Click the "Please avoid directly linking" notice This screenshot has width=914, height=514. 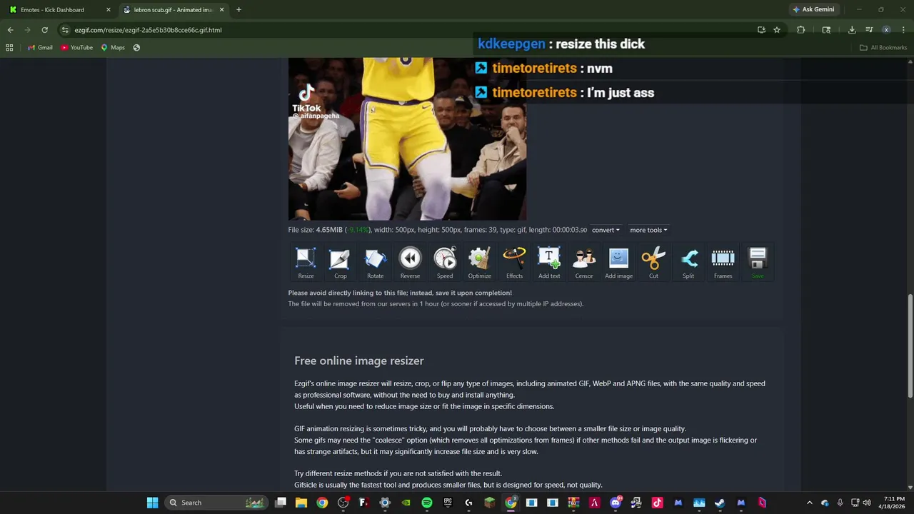400,293
